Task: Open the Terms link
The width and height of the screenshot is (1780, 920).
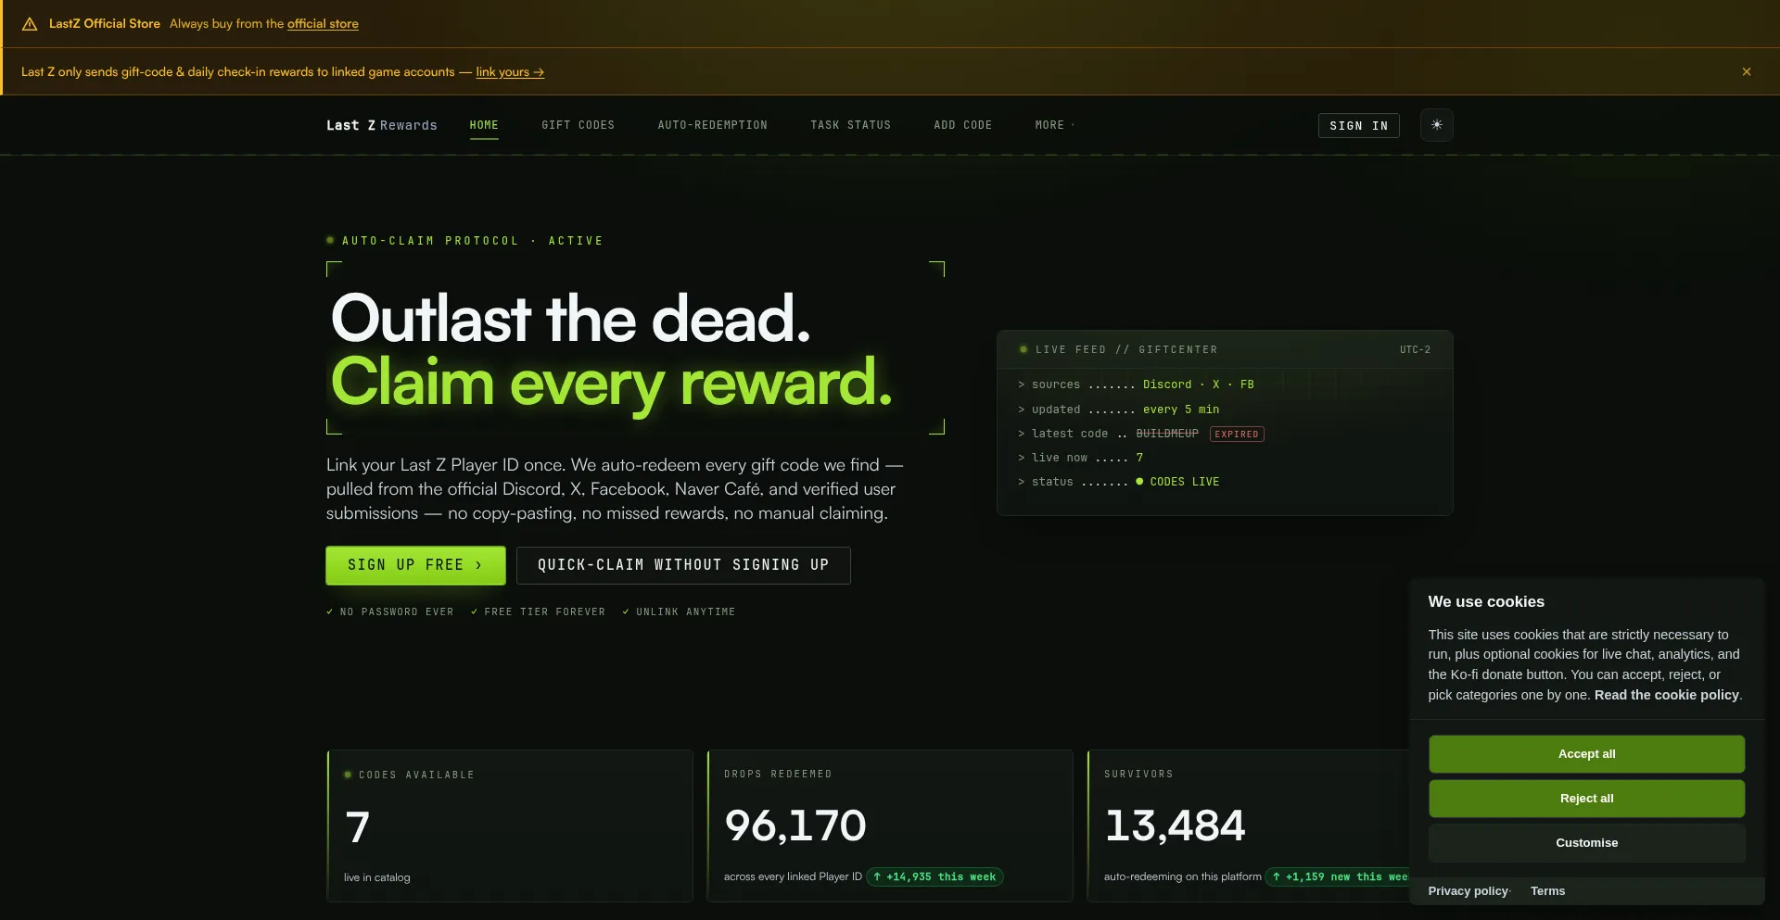Action: coord(1547,891)
